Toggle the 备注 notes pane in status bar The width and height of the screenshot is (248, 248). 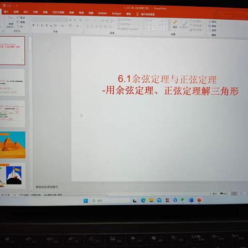[213, 194]
